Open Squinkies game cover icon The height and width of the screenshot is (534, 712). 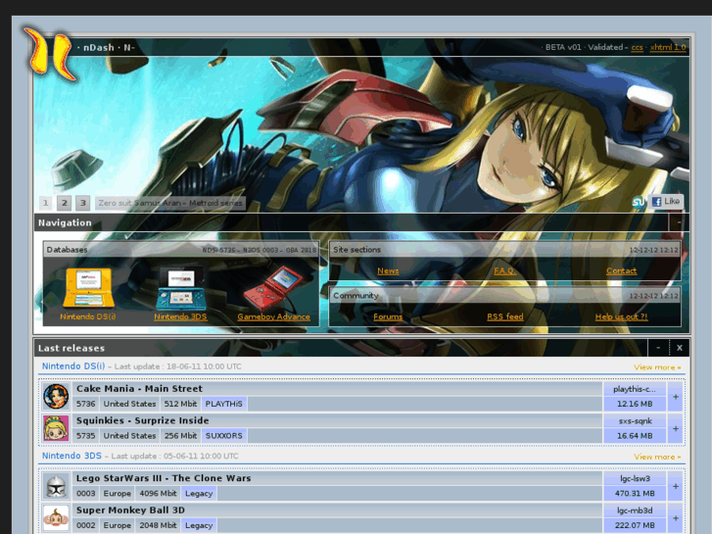tap(56, 427)
